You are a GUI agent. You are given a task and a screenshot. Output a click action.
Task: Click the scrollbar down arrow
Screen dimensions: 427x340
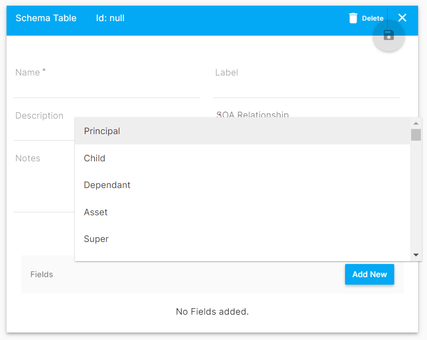coord(416,255)
